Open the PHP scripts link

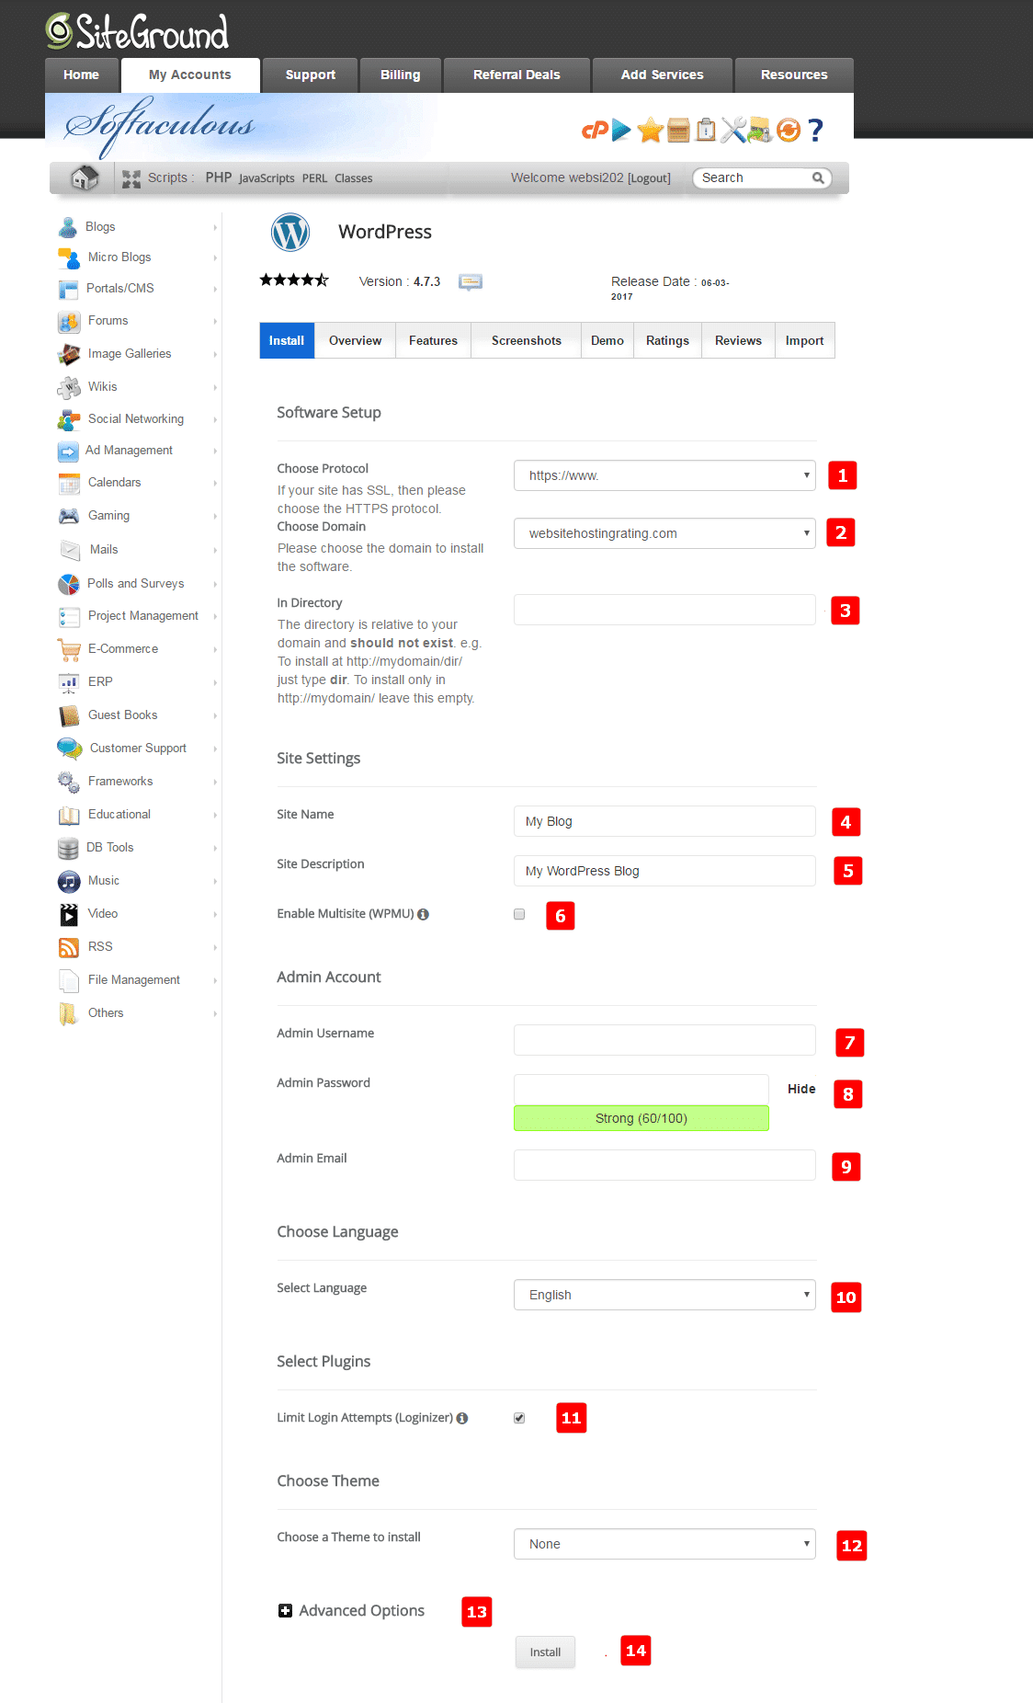pyautogui.click(x=219, y=177)
